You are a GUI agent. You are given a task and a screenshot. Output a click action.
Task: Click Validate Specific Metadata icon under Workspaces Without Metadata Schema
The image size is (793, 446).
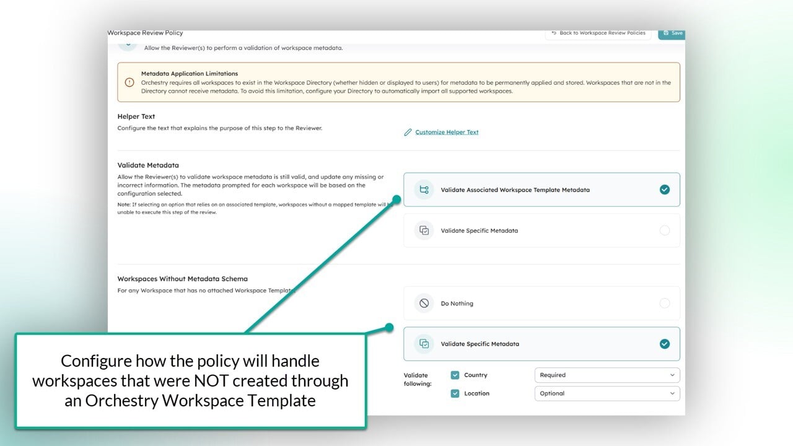424,344
